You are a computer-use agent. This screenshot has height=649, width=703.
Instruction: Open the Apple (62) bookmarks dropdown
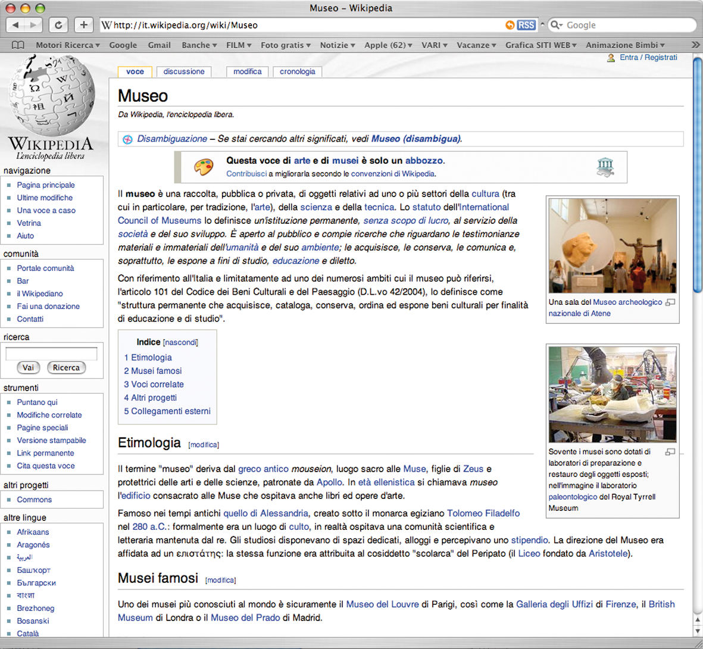point(388,45)
